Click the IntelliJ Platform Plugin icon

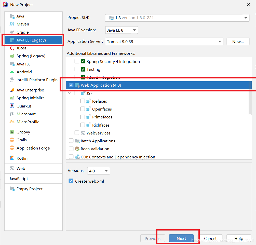[12, 80]
